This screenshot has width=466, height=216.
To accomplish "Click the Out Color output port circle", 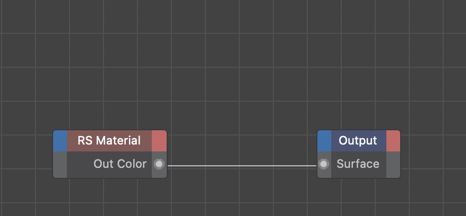I will 159,164.
